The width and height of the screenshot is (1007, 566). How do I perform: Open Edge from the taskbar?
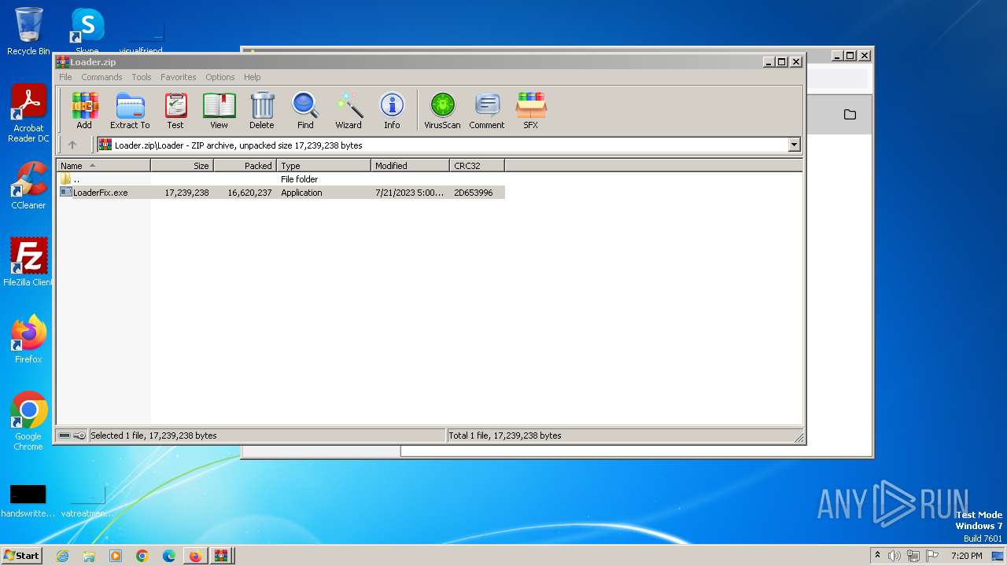[169, 556]
